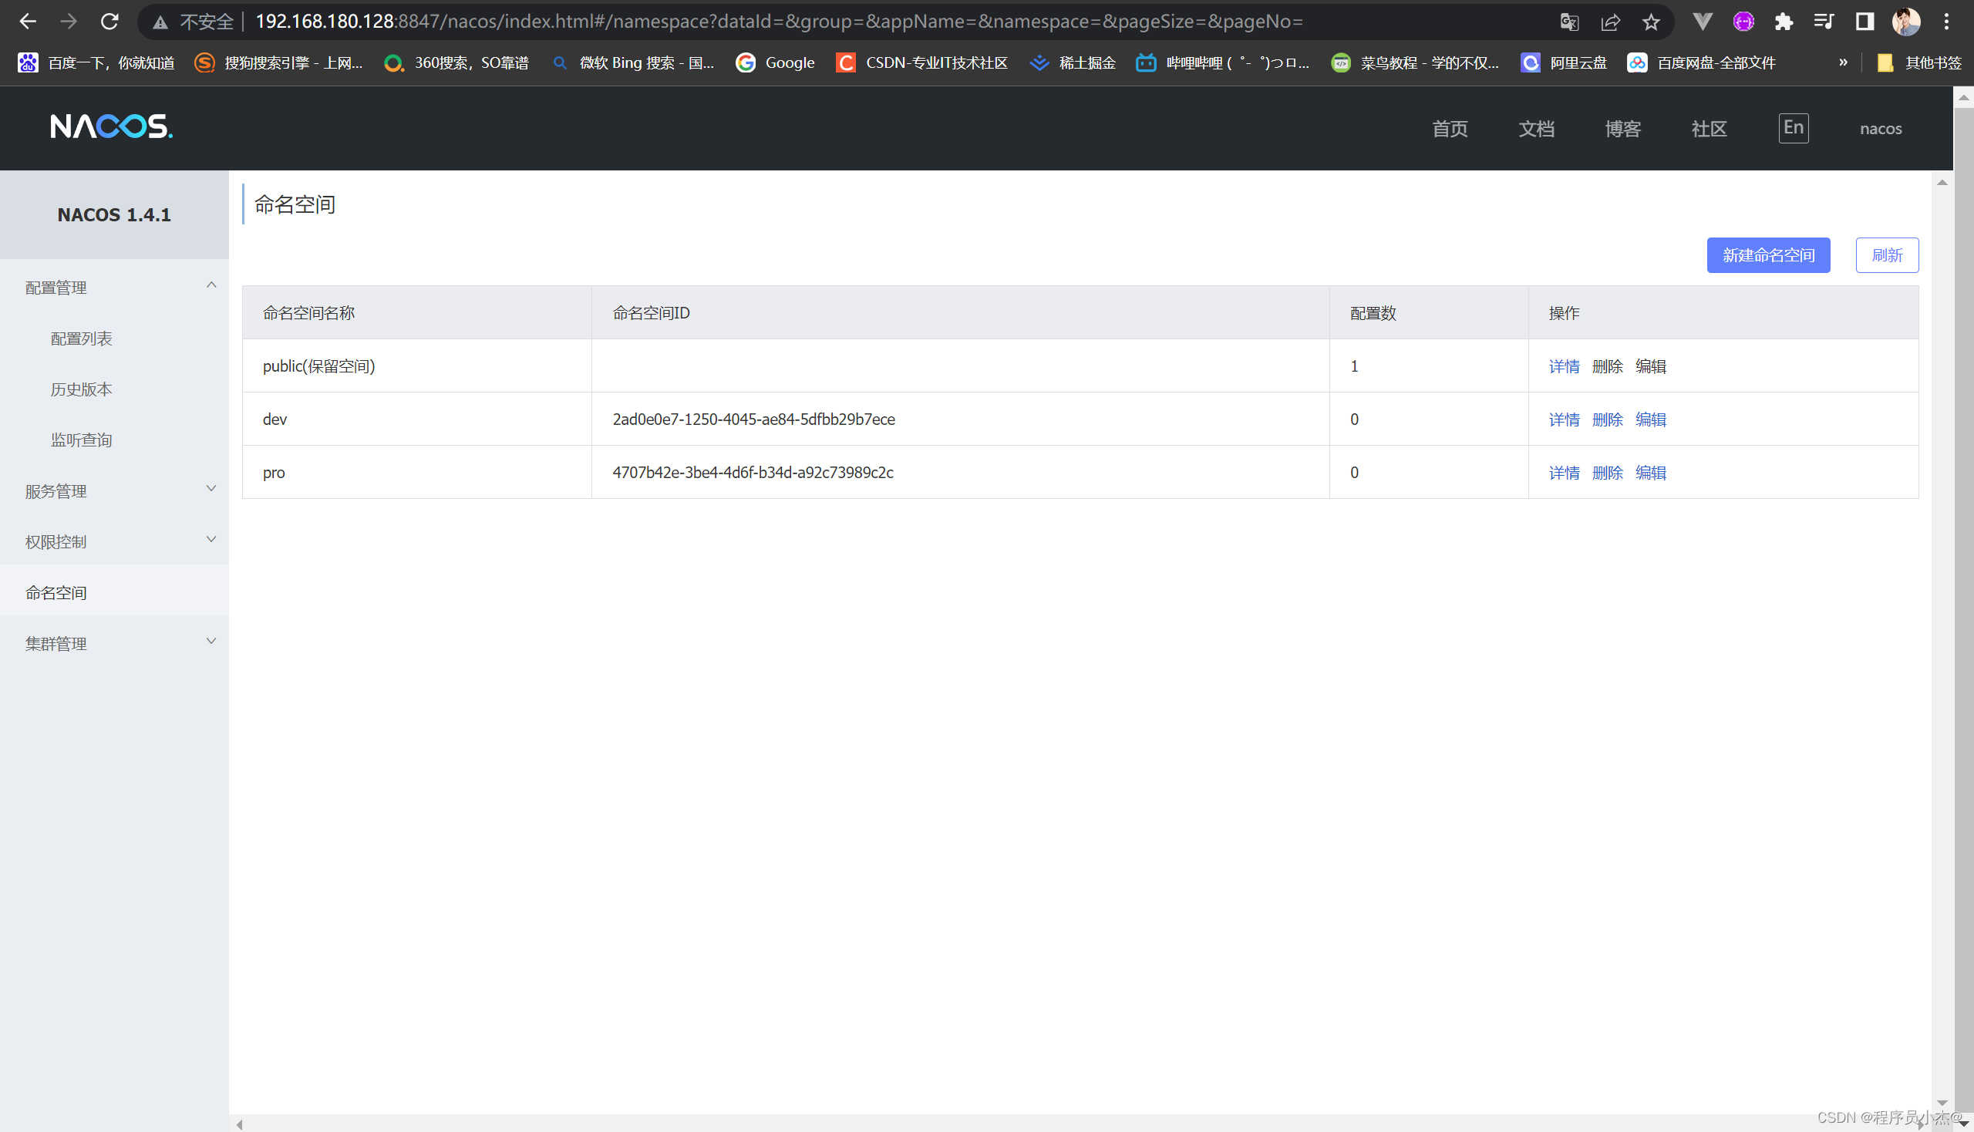This screenshot has height=1132, width=1974.
Task: Expand the 权限控制 sidebar section
Action: (114, 542)
